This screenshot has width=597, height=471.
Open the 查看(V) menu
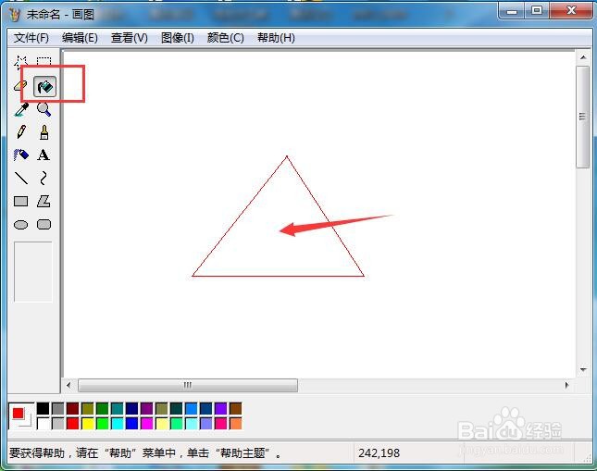point(129,38)
